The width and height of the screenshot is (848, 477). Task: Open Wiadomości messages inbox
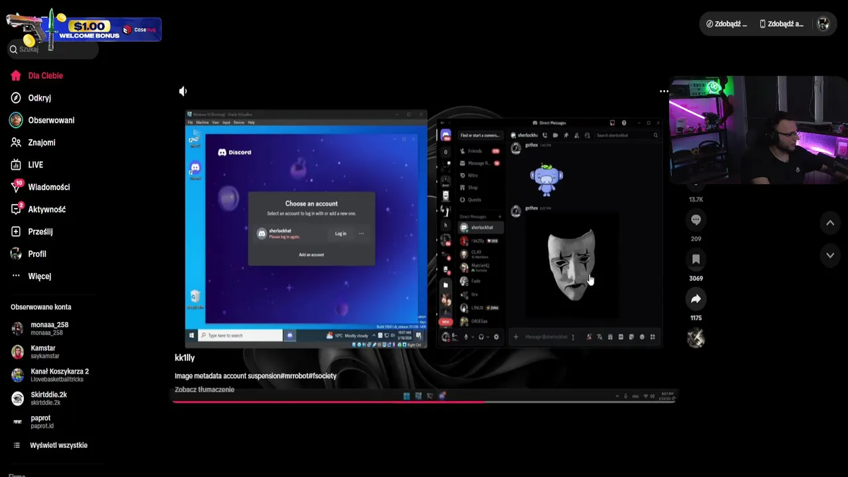tap(40, 187)
